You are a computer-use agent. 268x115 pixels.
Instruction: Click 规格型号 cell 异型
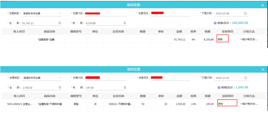pyautogui.click(x=76, y=104)
